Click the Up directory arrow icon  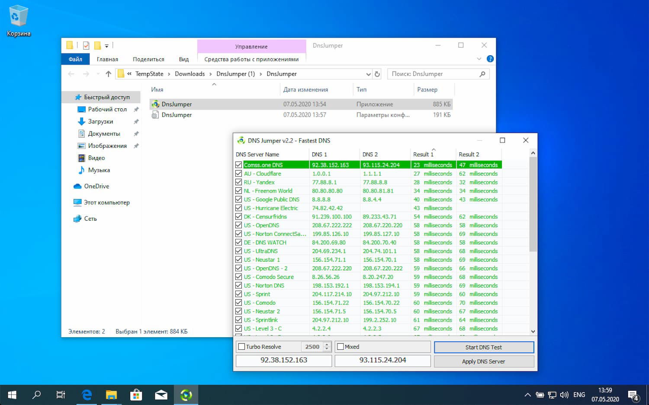[x=108, y=74]
